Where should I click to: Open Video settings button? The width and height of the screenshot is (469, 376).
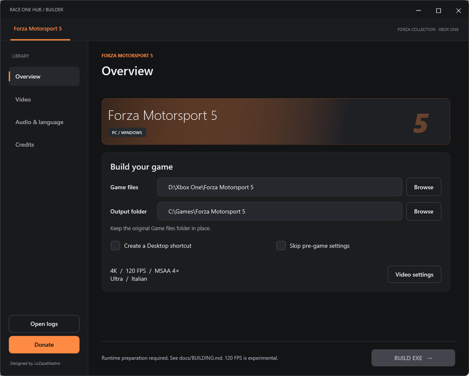(414, 274)
